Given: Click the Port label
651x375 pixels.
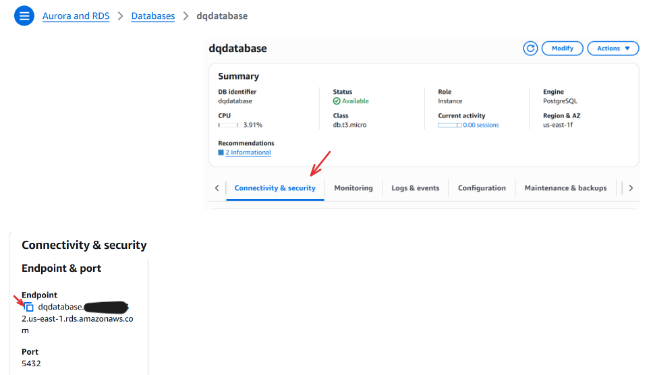Looking at the screenshot, I should (x=30, y=352).
